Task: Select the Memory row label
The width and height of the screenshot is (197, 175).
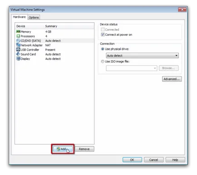Action: pyautogui.click(x=26, y=32)
